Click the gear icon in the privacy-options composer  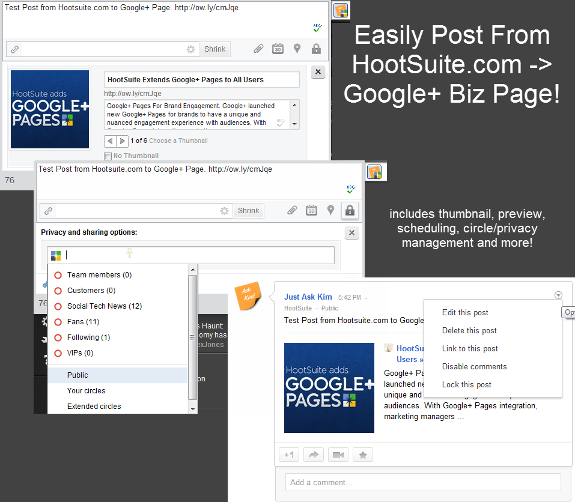(x=225, y=211)
